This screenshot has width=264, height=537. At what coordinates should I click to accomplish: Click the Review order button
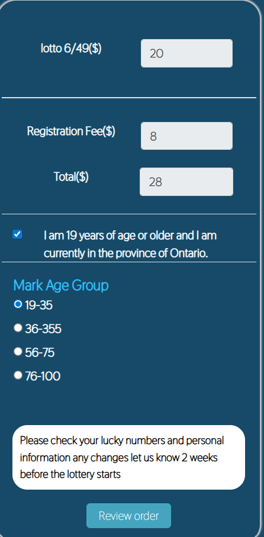tap(128, 516)
